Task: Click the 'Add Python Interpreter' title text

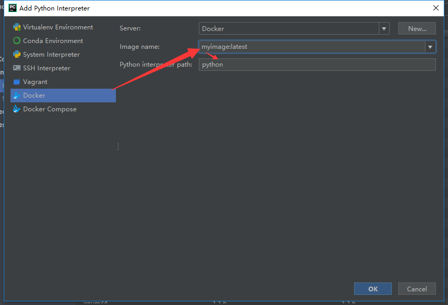Action: coord(54,8)
